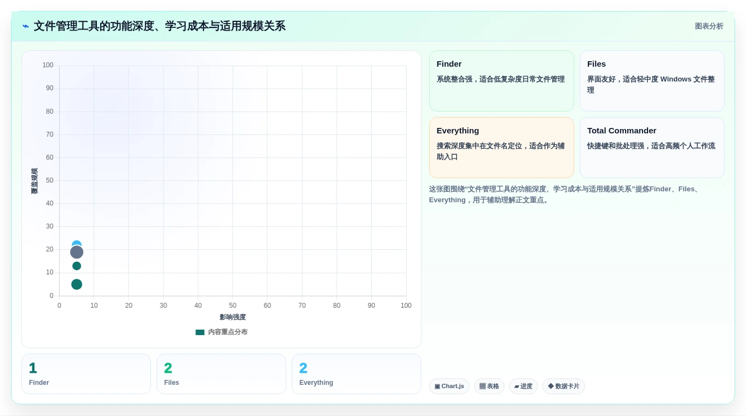
Task: Click the x-axis tick label 50
Action: click(233, 306)
